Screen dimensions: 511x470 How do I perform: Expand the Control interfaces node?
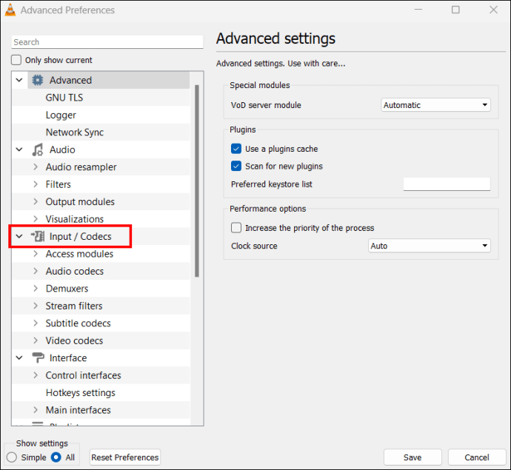pos(36,375)
